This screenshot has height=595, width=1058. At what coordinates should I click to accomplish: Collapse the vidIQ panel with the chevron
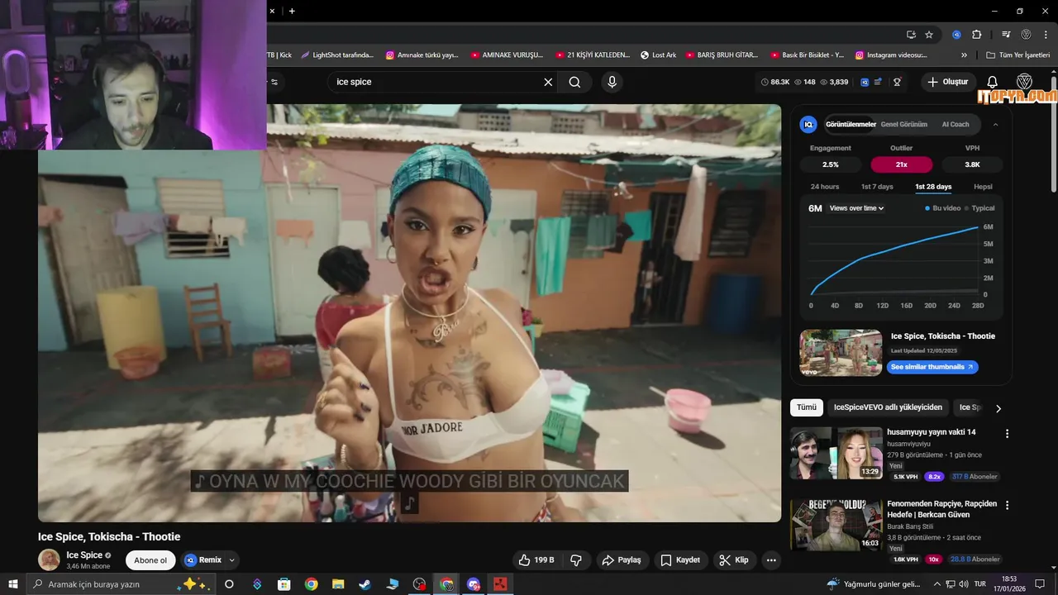point(995,125)
